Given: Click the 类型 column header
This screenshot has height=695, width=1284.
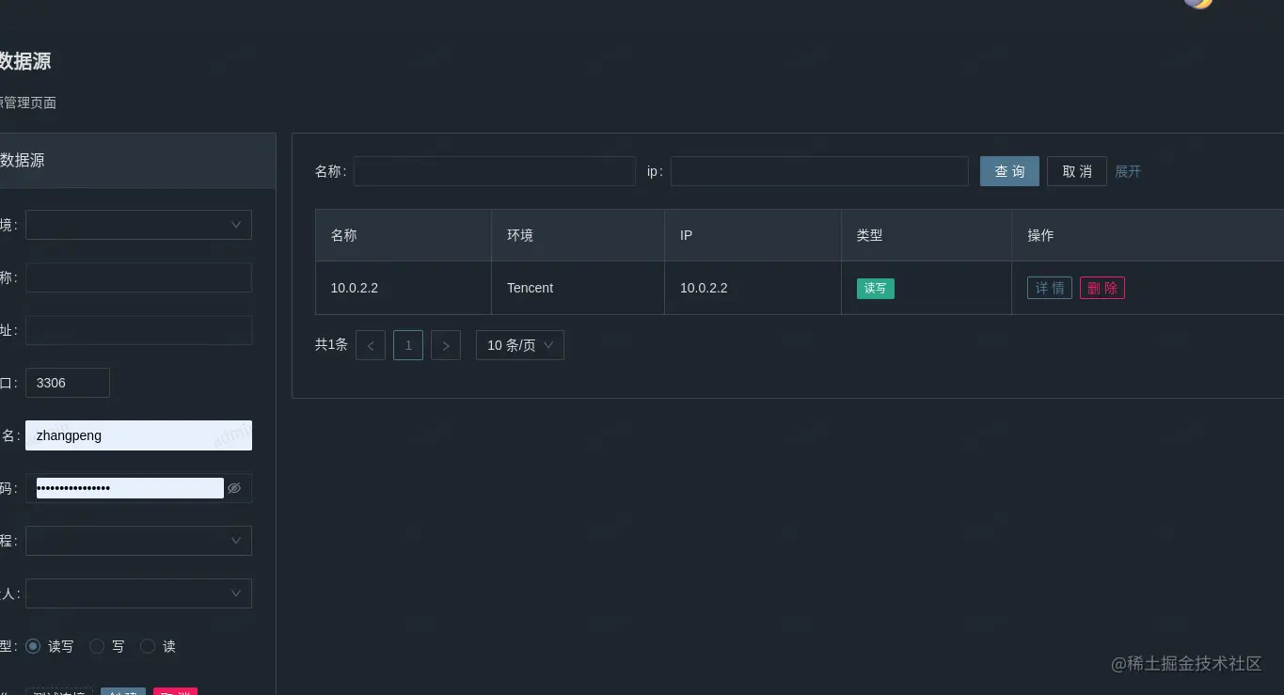Looking at the screenshot, I should [x=927, y=235].
